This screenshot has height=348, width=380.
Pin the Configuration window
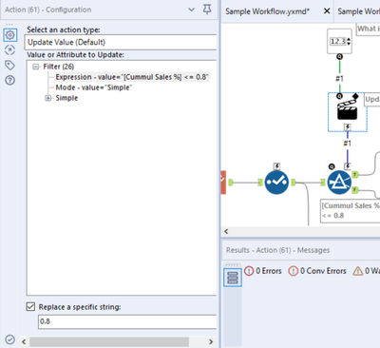207,10
